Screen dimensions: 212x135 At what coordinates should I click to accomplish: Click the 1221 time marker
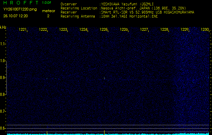click(x=23, y=30)
